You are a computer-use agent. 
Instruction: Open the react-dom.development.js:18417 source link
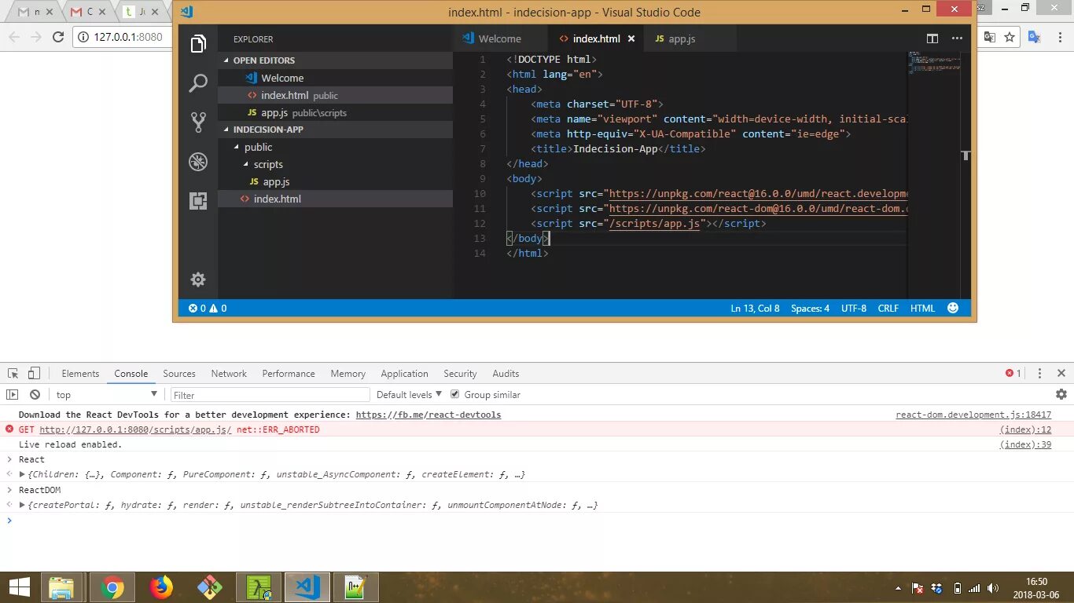click(x=973, y=415)
